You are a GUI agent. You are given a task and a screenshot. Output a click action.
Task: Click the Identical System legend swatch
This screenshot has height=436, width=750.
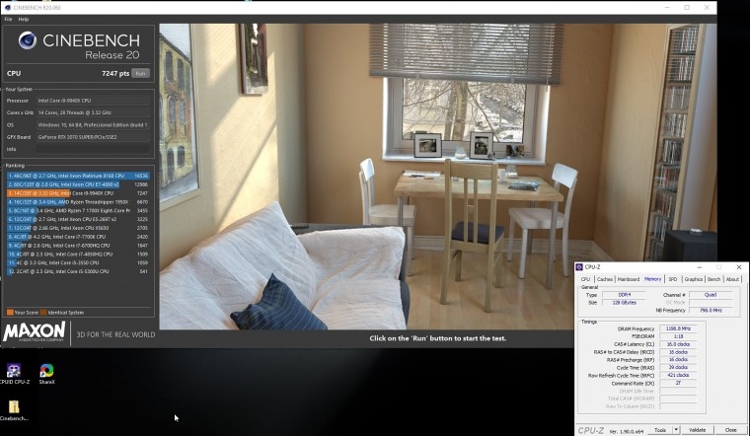43,312
